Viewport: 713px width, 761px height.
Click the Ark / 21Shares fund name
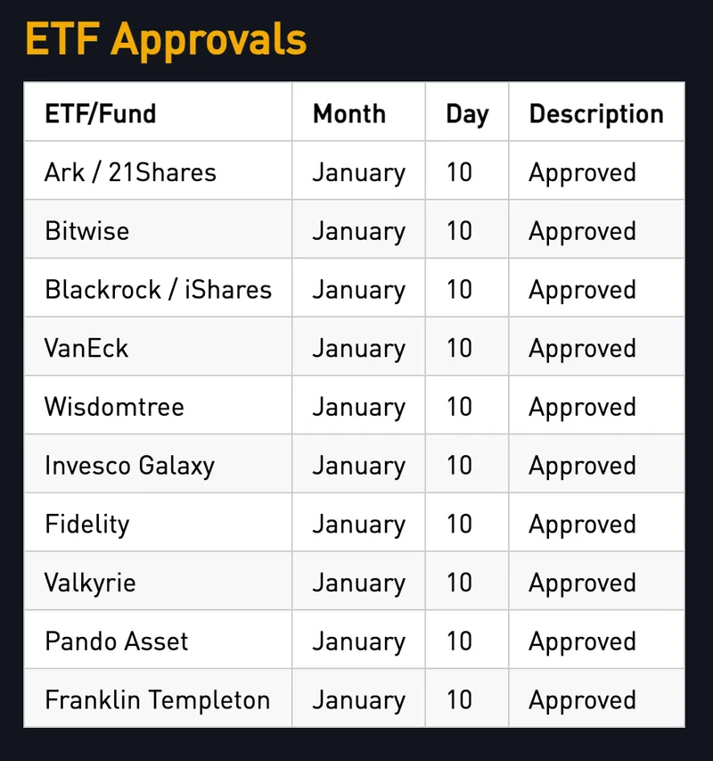pyautogui.click(x=130, y=172)
